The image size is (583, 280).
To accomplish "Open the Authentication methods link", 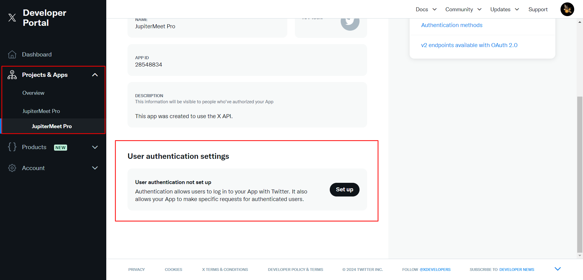I will pos(452,25).
